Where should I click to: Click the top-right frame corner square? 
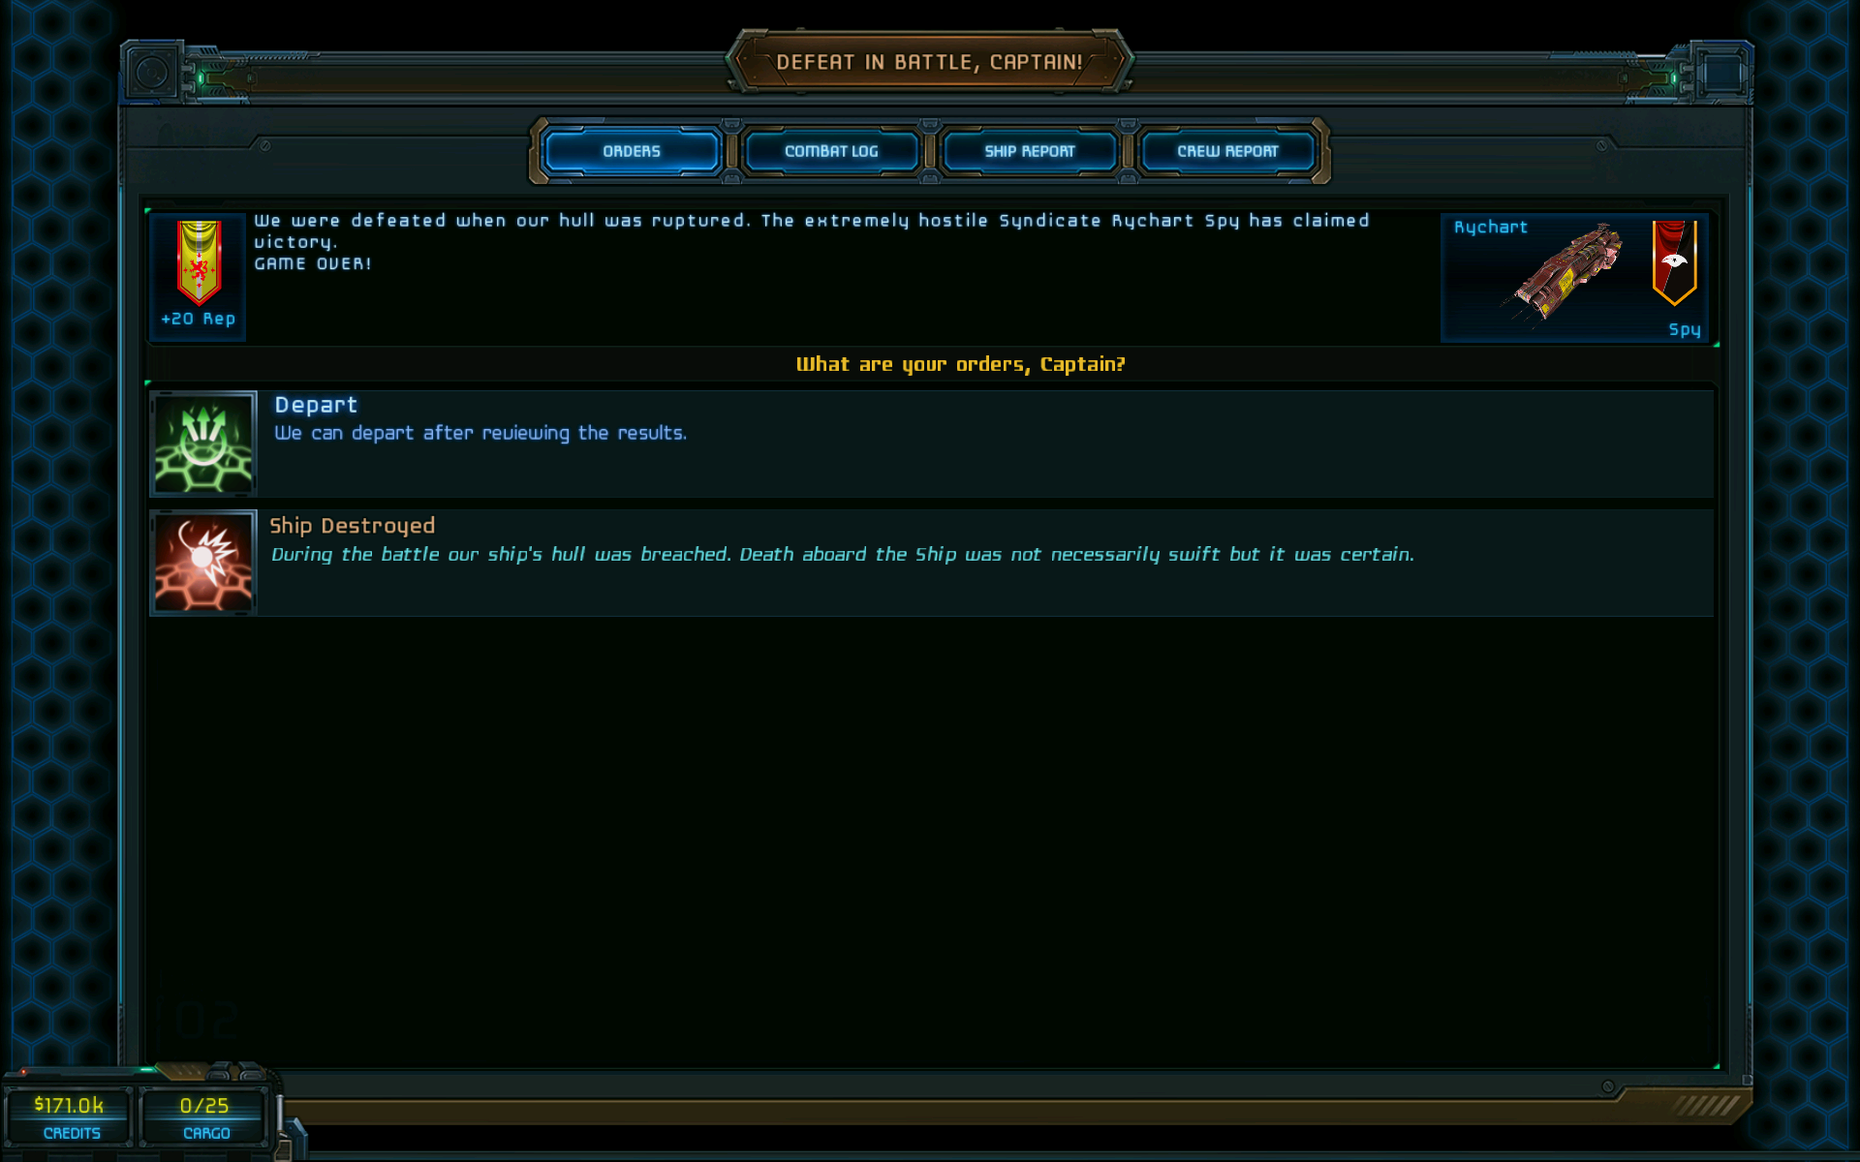coord(1722,72)
